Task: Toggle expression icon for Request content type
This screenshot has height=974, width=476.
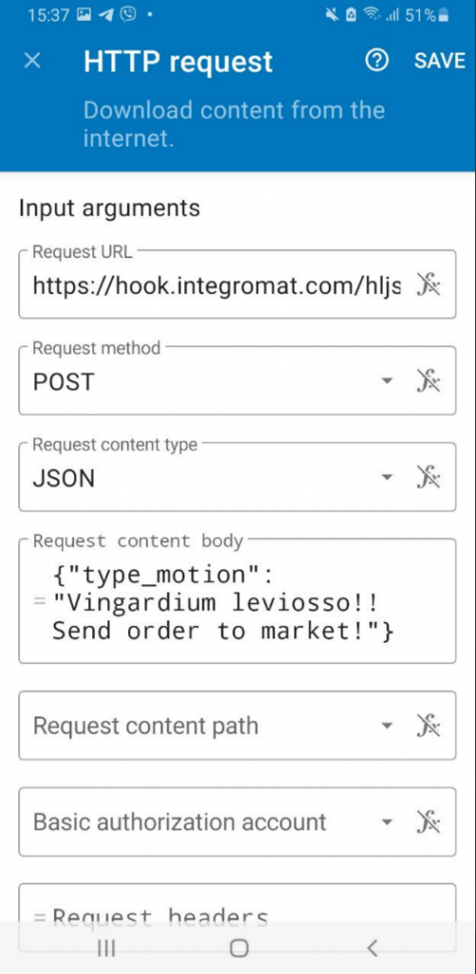Action: pos(428,477)
